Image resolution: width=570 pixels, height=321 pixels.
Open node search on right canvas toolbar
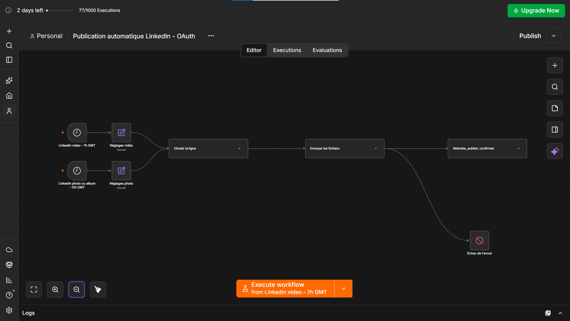555,87
